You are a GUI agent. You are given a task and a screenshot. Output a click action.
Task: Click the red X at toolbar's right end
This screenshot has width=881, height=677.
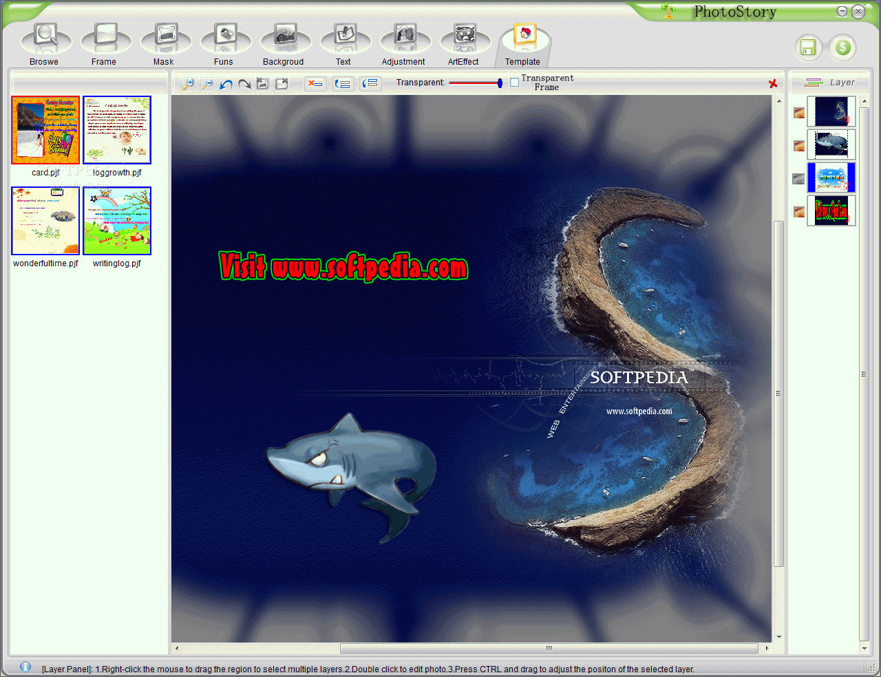click(x=773, y=83)
